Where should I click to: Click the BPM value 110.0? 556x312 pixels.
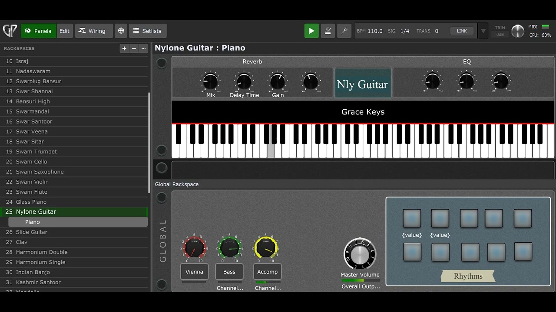pos(375,31)
